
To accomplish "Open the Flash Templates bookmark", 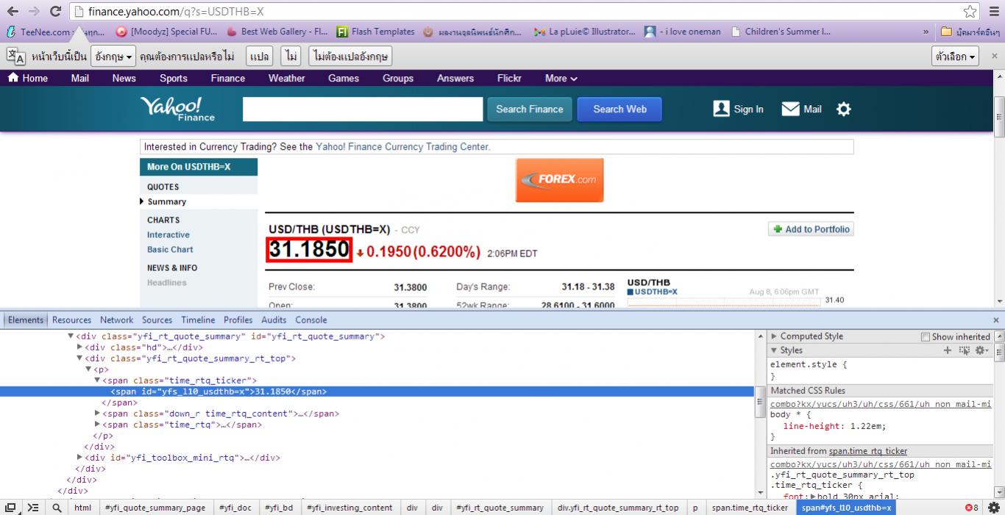I will (x=375, y=32).
